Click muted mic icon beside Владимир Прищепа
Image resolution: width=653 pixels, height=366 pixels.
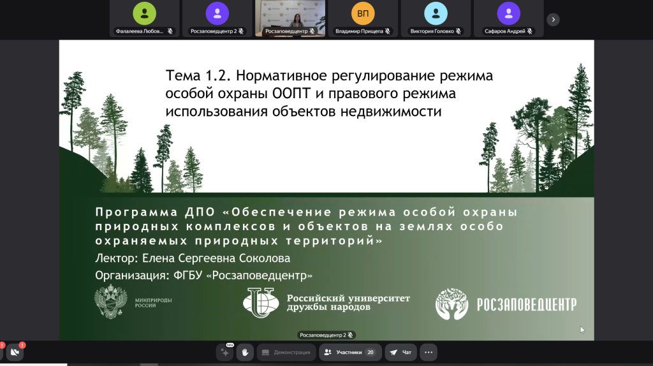(x=388, y=31)
